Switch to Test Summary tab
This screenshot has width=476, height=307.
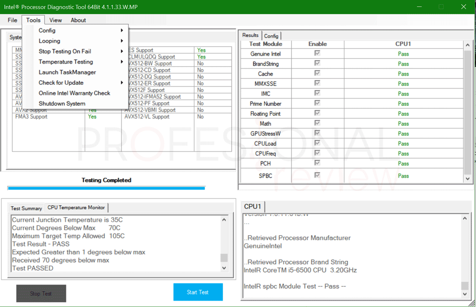click(26, 208)
